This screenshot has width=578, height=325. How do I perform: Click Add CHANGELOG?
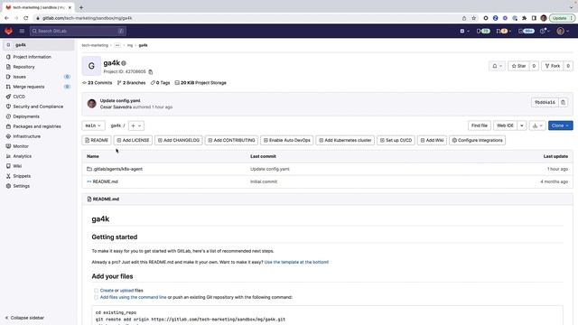pos(179,141)
